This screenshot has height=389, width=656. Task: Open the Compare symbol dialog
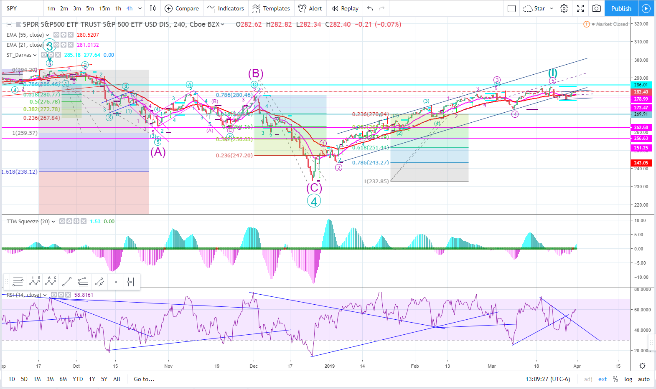click(182, 8)
